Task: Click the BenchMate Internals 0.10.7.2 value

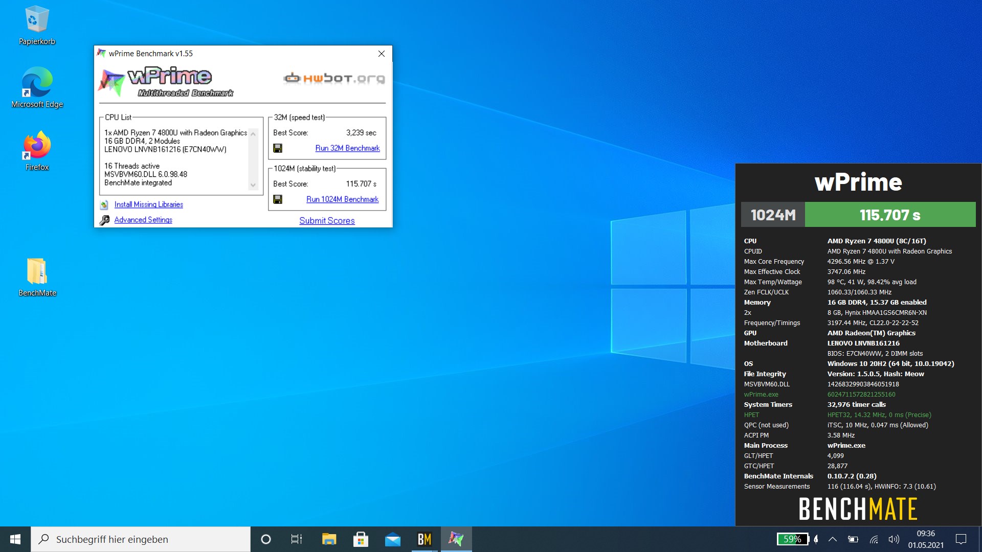Action: (x=852, y=476)
